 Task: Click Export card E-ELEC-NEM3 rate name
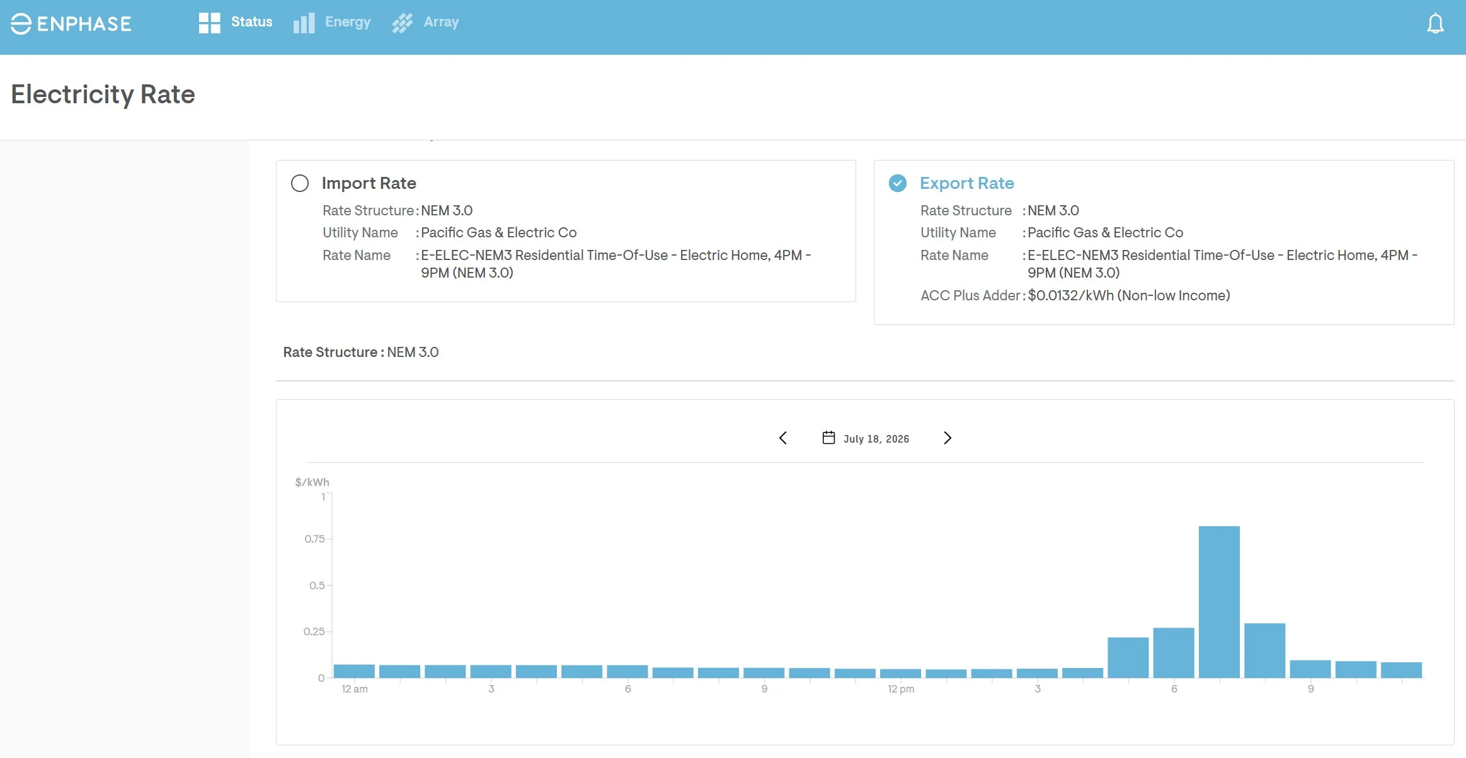[x=1222, y=264]
